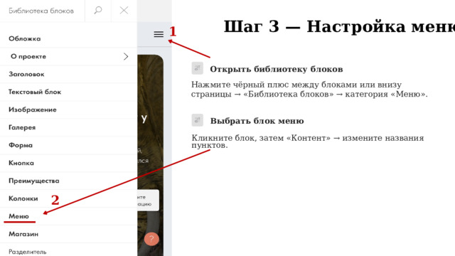This screenshot has height=256, width=455.
Task: Click the placeholder icon beside Выбрать блок меню
Action: tap(198, 120)
